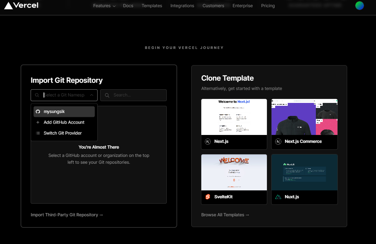This screenshot has height=244, width=376.
Task: Click the Next.js circular N icon
Action: pos(208,142)
